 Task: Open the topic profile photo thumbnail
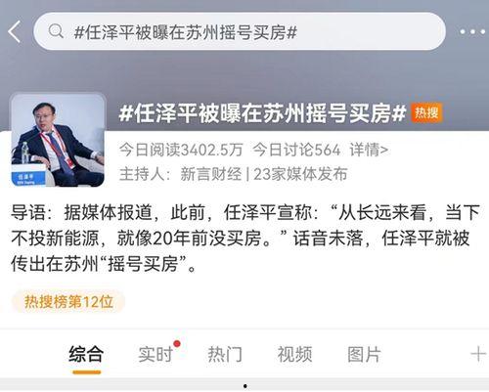pos(58,141)
